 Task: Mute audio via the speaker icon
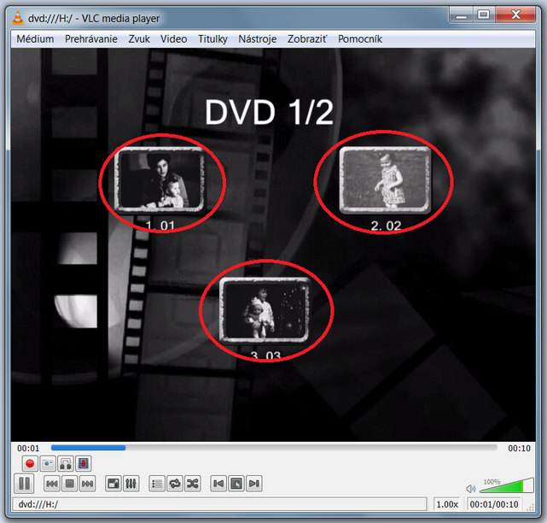point(470,489)
